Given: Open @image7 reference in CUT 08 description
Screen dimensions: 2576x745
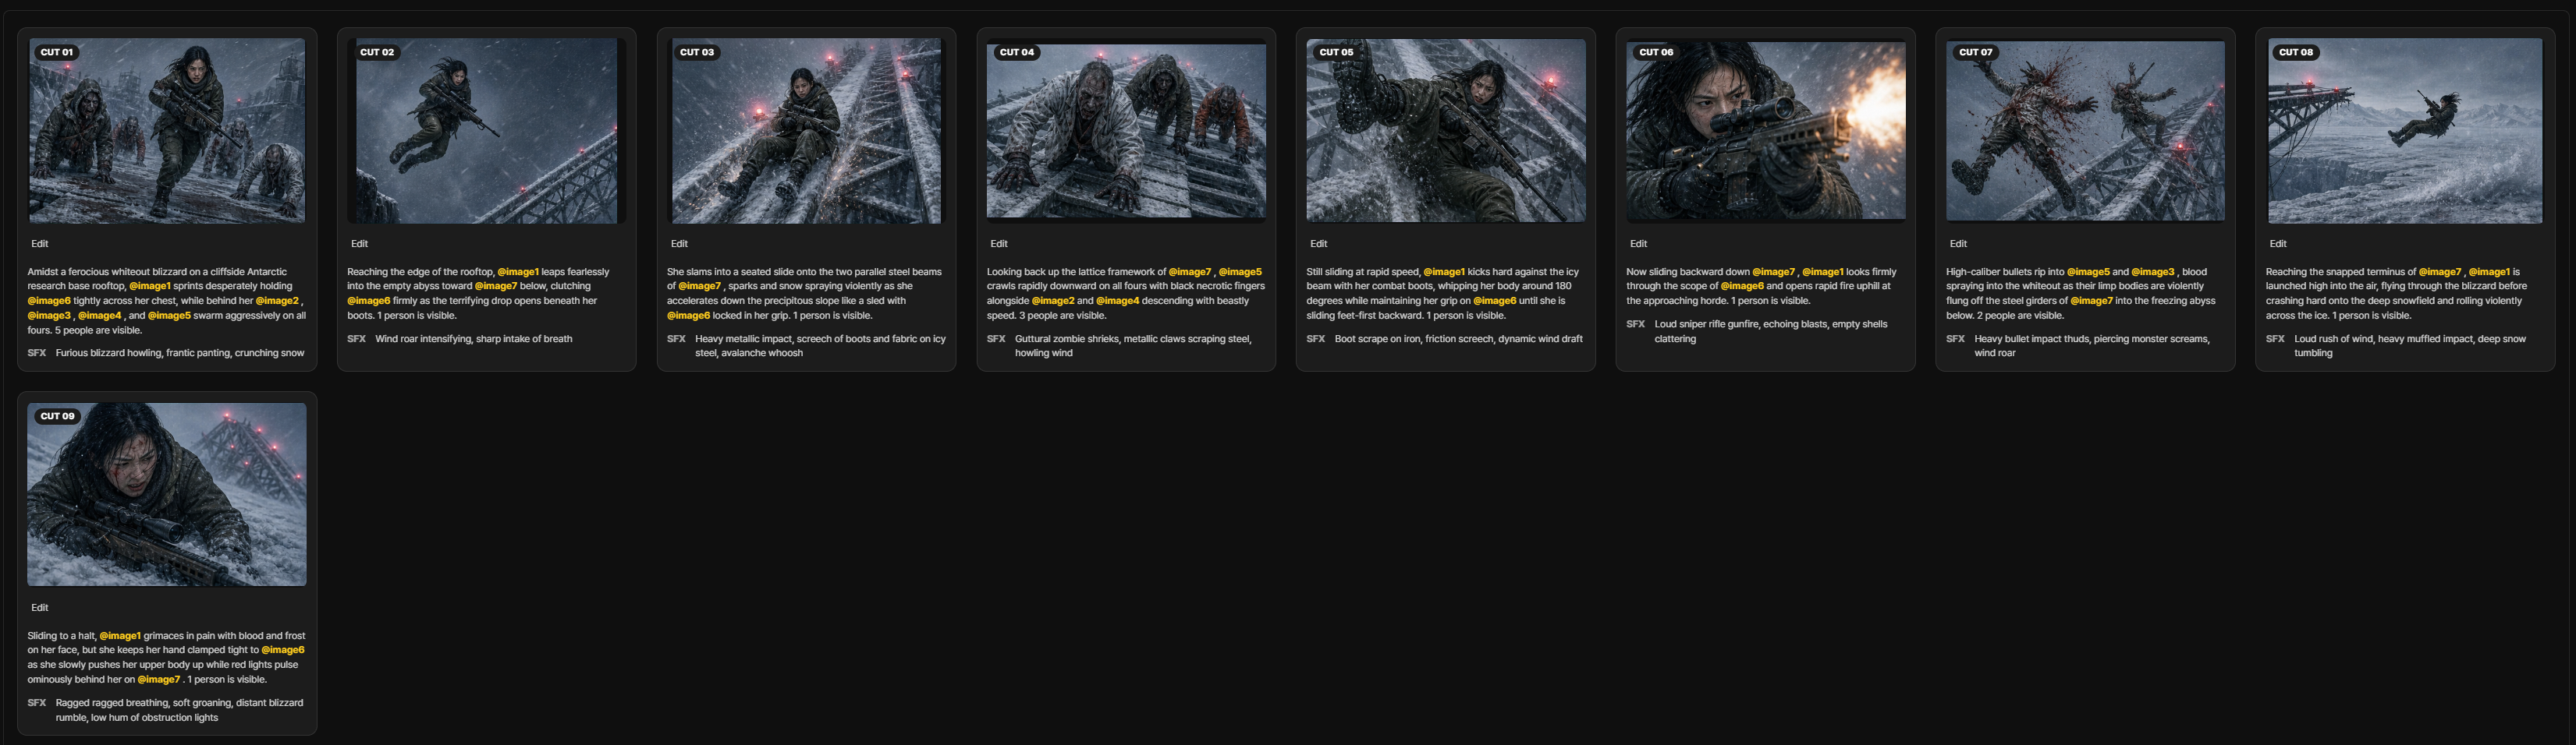Looking at the screenshot, I should 2440,272.
